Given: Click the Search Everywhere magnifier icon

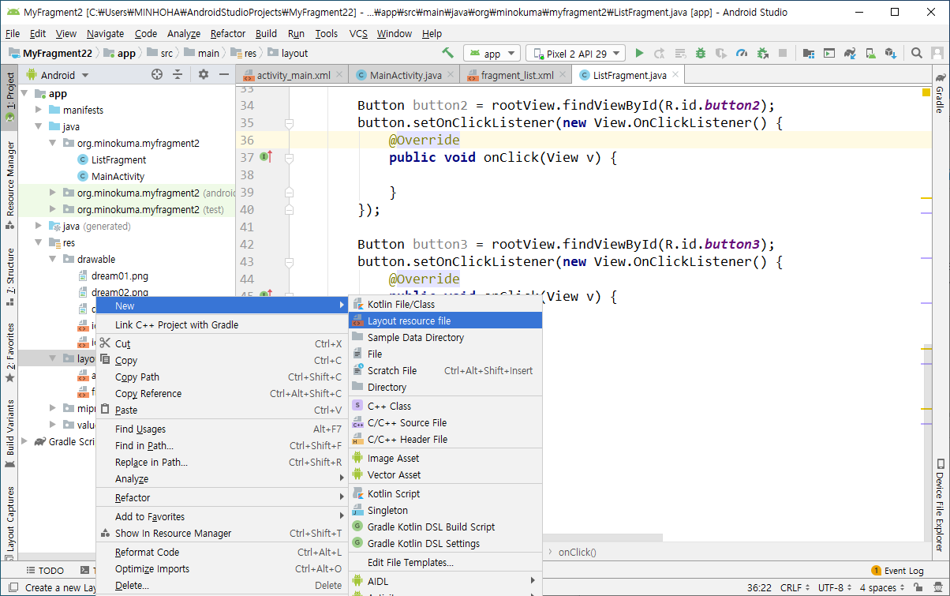Looking at the screenshot, I should [x=917, y=54].
